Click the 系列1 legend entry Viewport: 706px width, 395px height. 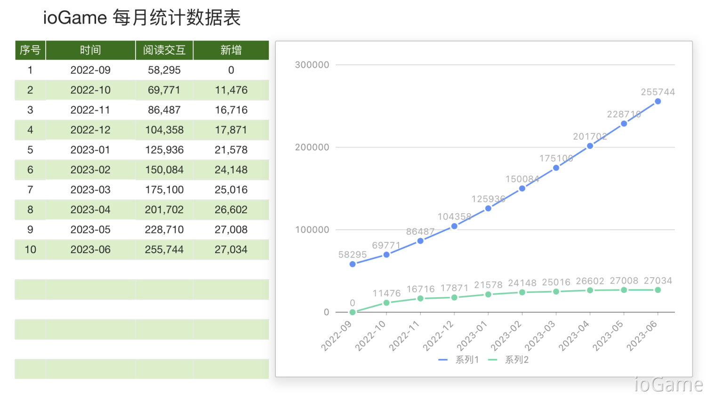[x=458, y=360]
